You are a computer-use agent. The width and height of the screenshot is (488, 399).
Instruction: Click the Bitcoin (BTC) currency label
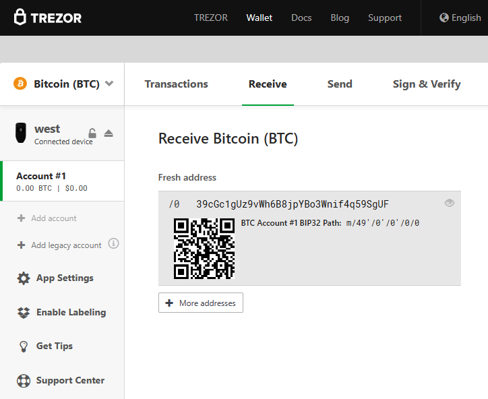tap(67, 84)
